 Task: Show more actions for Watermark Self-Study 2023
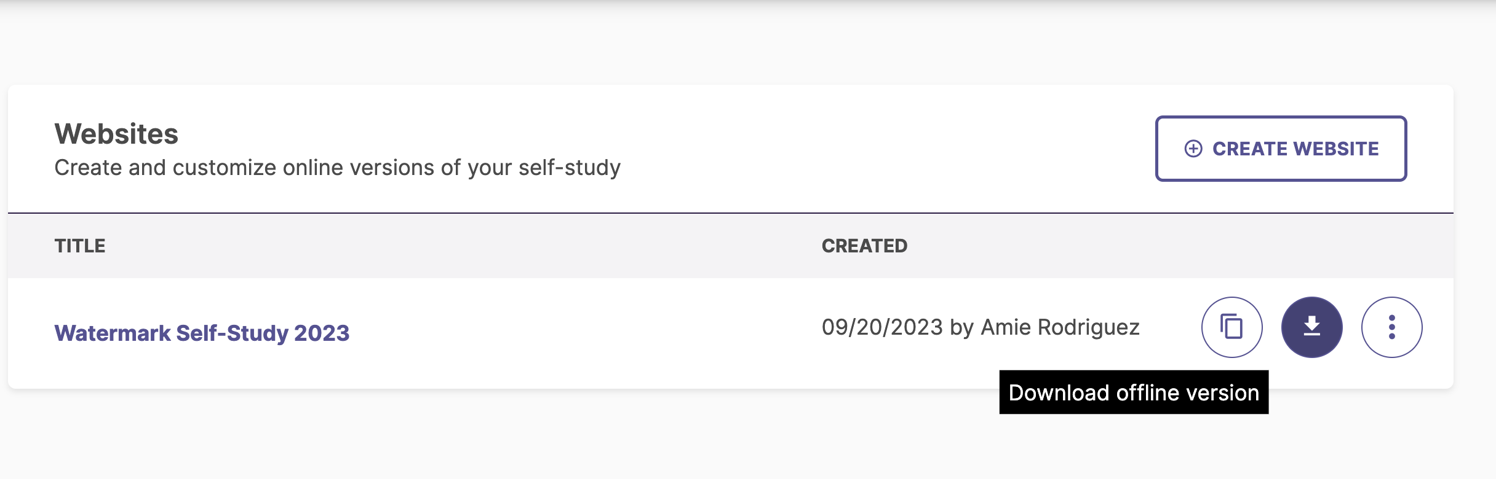click(x=1391, y=327)
